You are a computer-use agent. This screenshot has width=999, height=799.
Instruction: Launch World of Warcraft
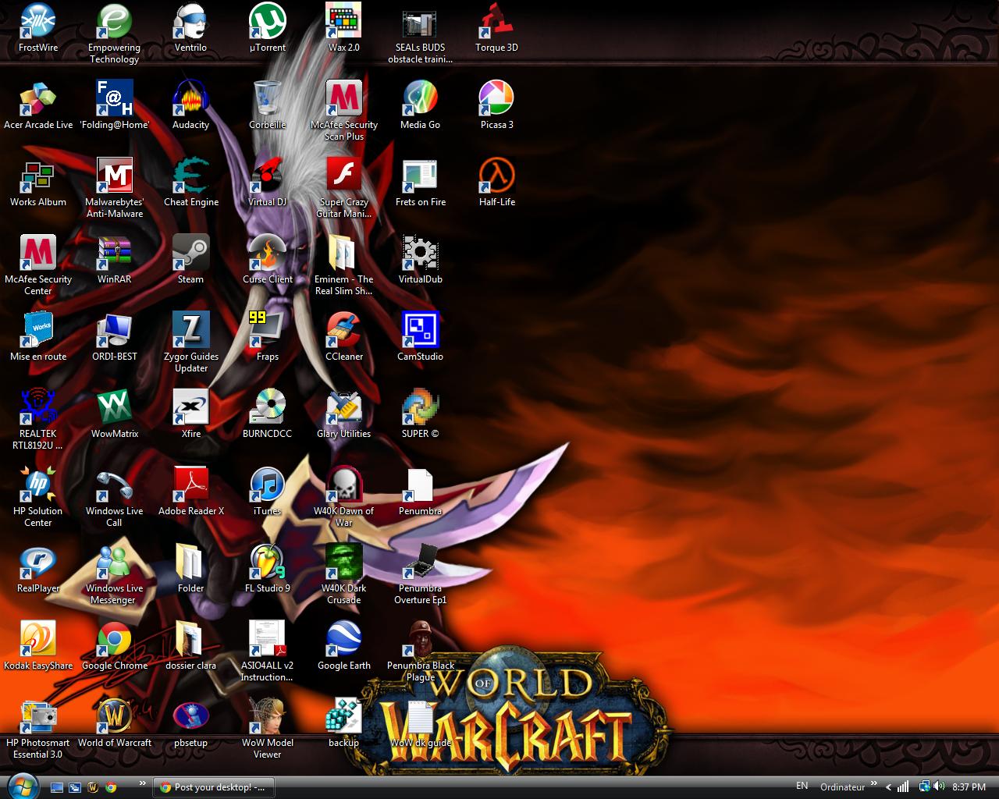pyautogui.click(x=114, y=718)
